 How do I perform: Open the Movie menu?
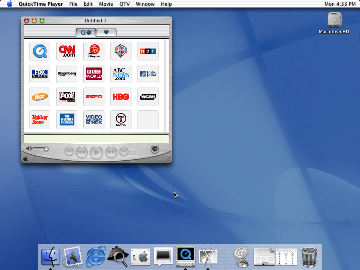click(106, 4)
